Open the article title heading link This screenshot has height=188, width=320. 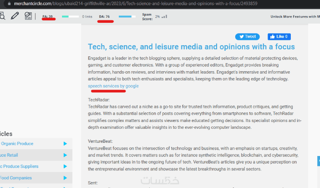coord(191,47)
